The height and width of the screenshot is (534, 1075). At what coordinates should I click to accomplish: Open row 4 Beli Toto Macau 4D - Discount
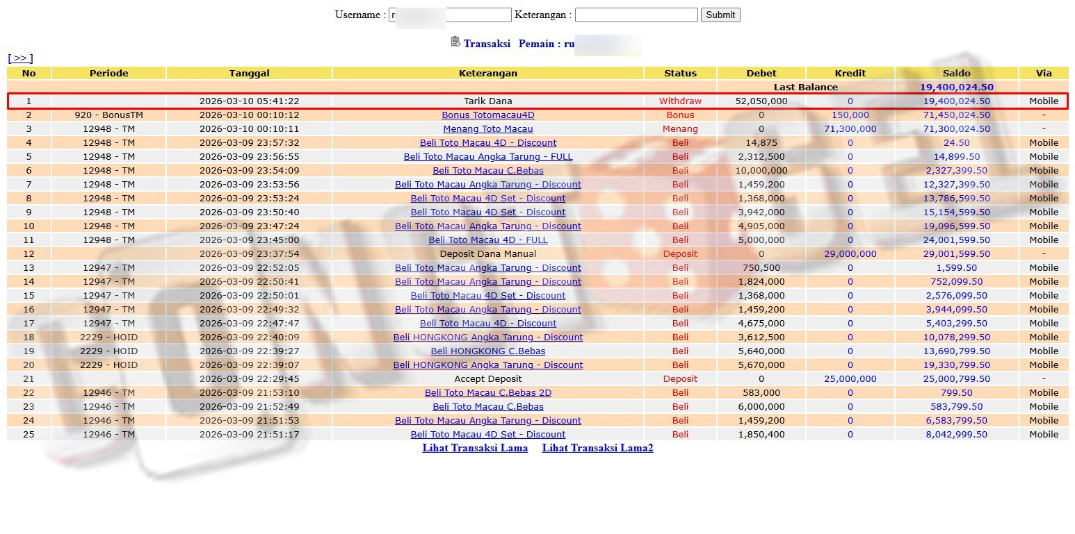(487, 143)
